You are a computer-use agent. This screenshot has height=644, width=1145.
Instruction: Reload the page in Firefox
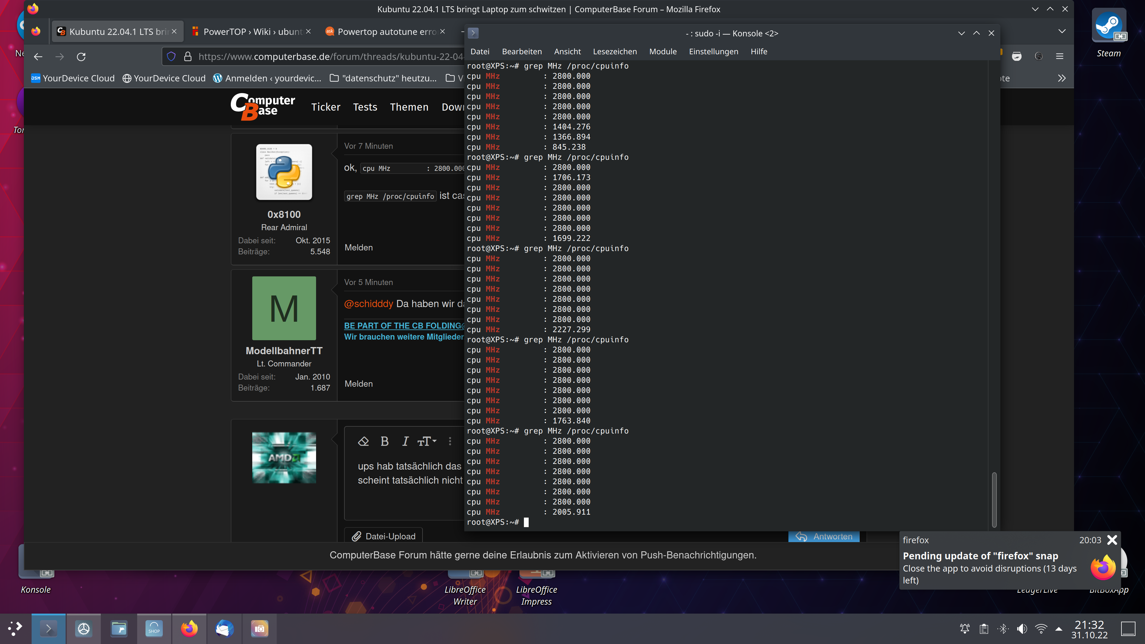[x=81, y=56]
